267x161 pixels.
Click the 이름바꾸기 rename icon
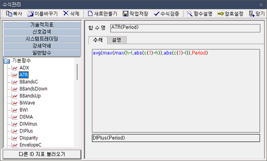click(31, 14)
